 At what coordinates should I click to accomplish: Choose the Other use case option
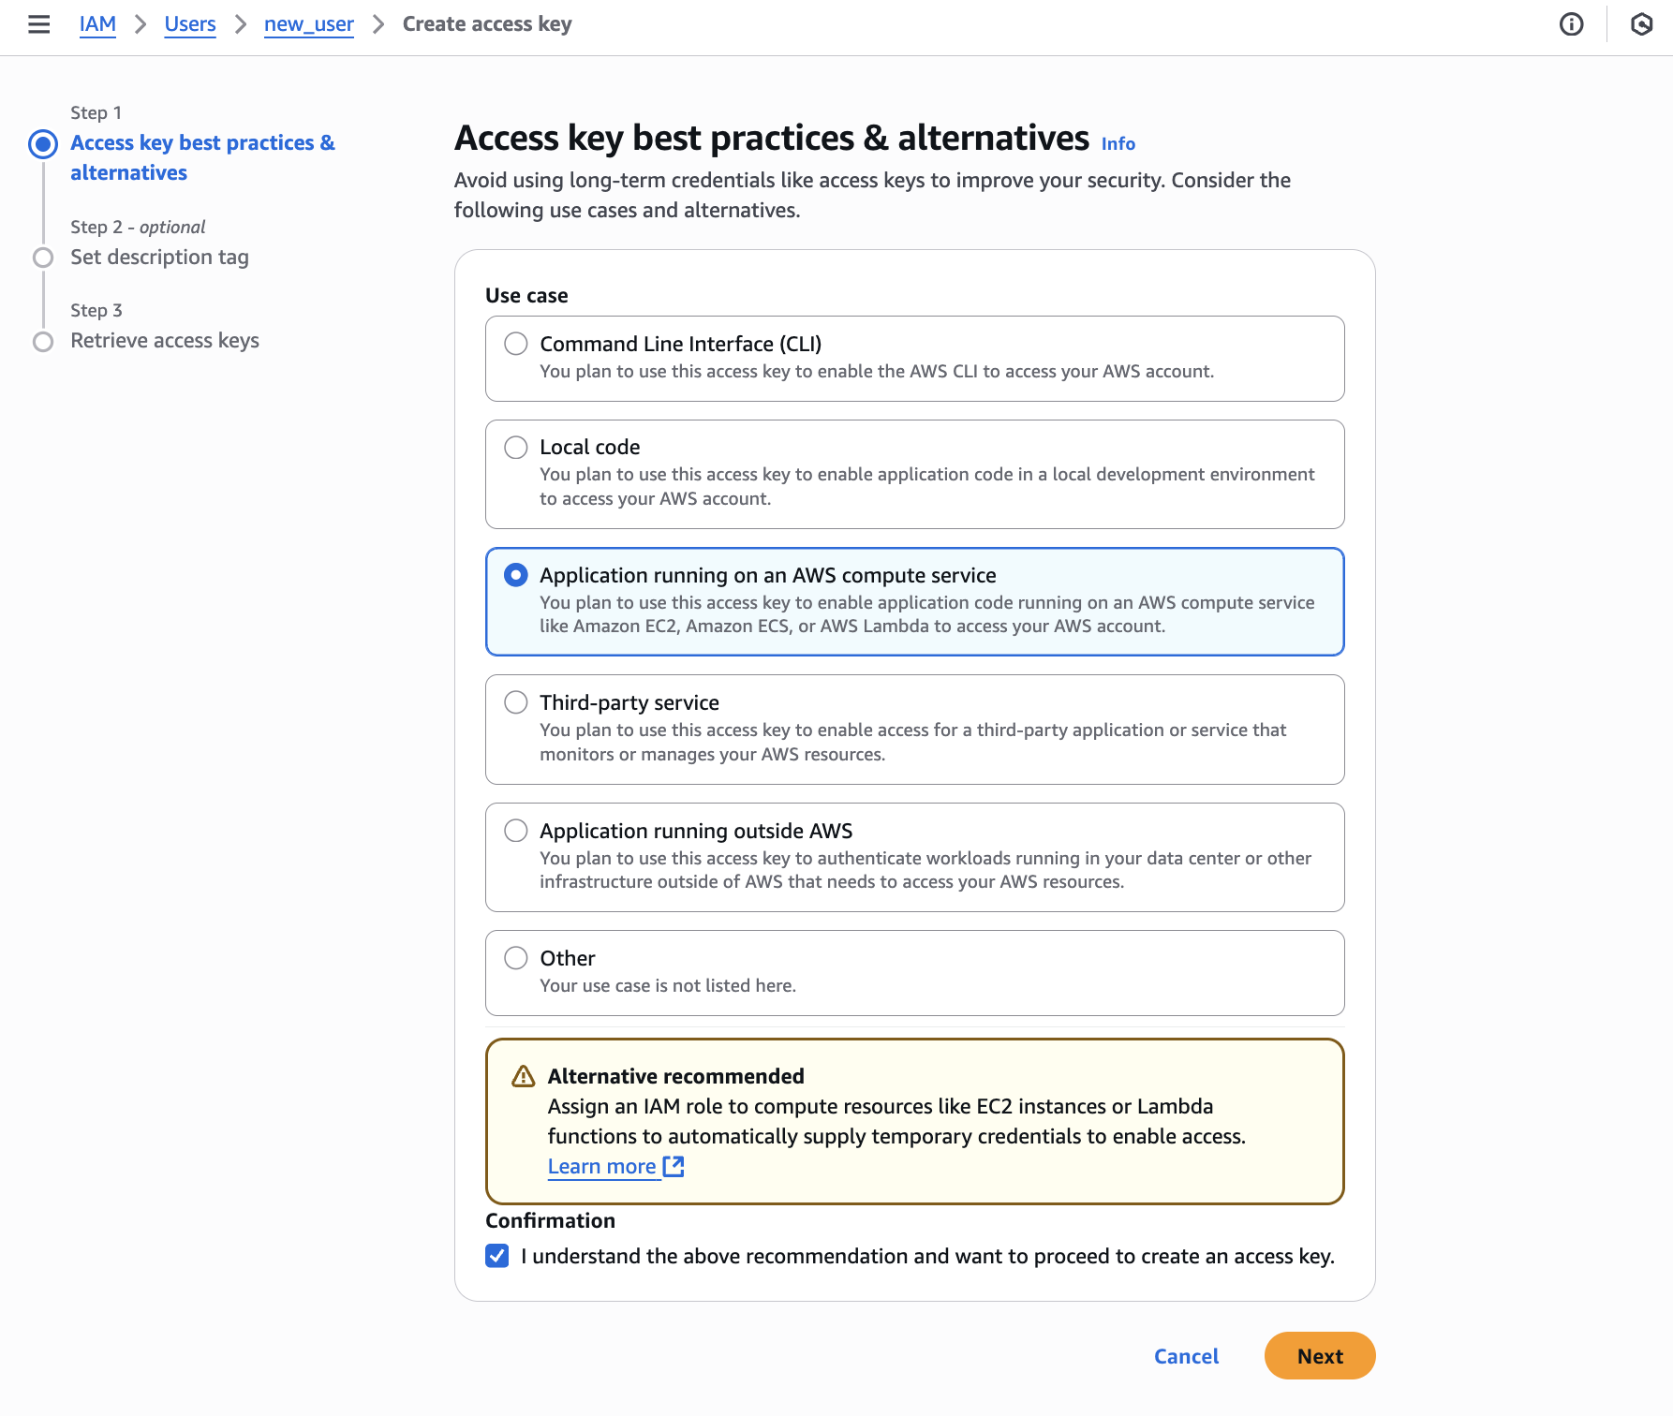pyautogui.click(x=516, y=958)
